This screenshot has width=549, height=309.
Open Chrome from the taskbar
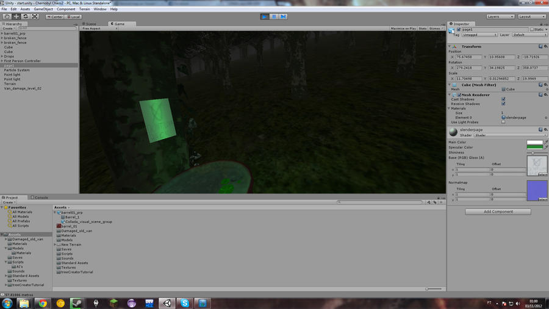pyautogui.click(x=42, y=303)
